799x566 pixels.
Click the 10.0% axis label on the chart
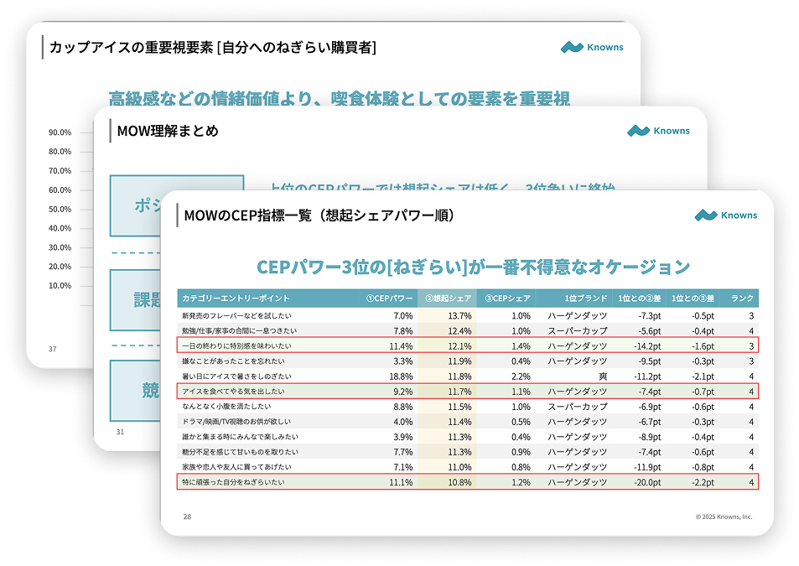point(60,286)
